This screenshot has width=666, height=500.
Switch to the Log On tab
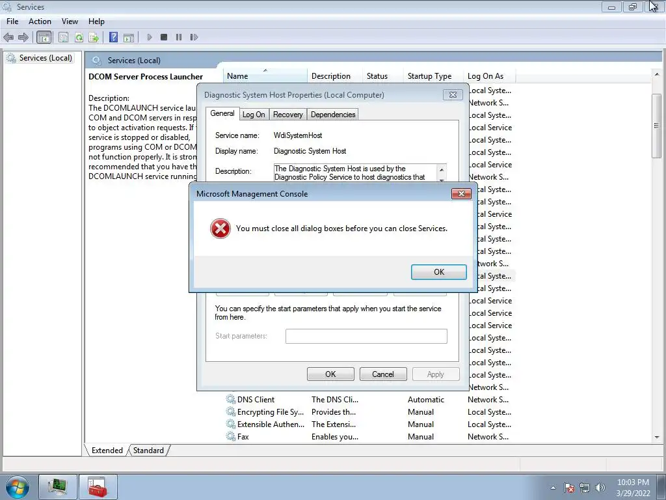[254, 115]
